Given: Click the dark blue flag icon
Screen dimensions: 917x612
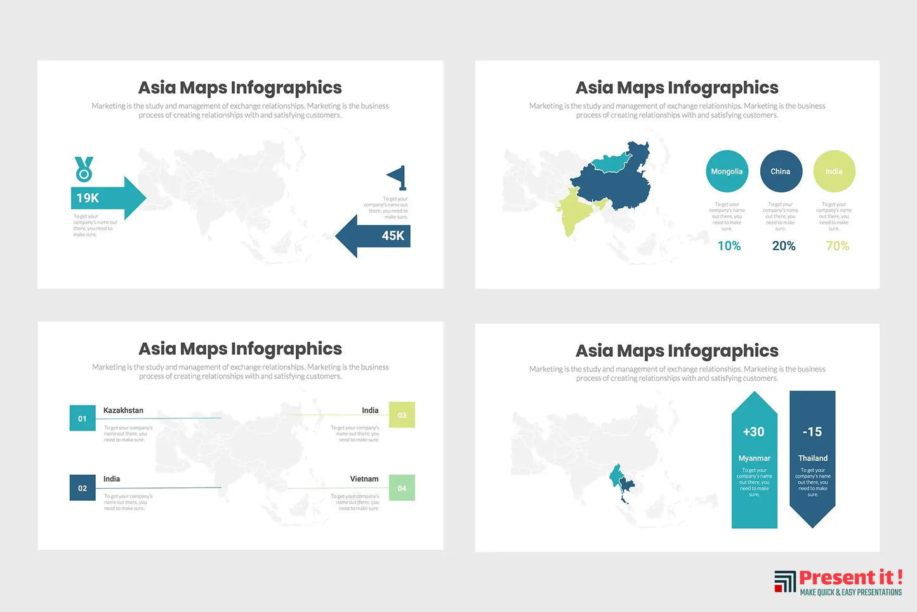Looking at the screenshot, I should (x=397, y=177).
